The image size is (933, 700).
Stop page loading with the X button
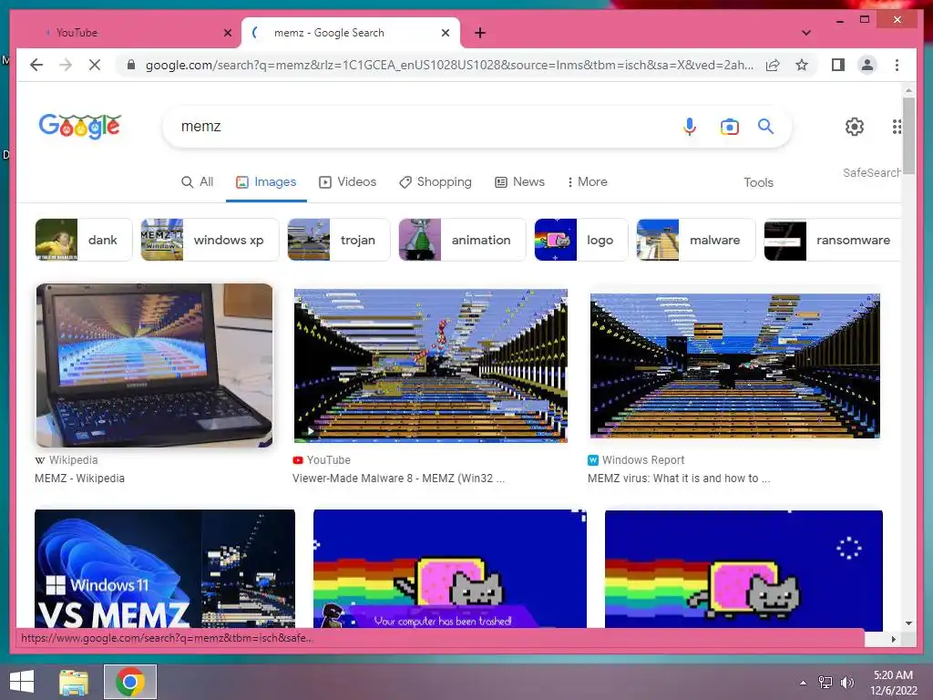pos(95,65)
